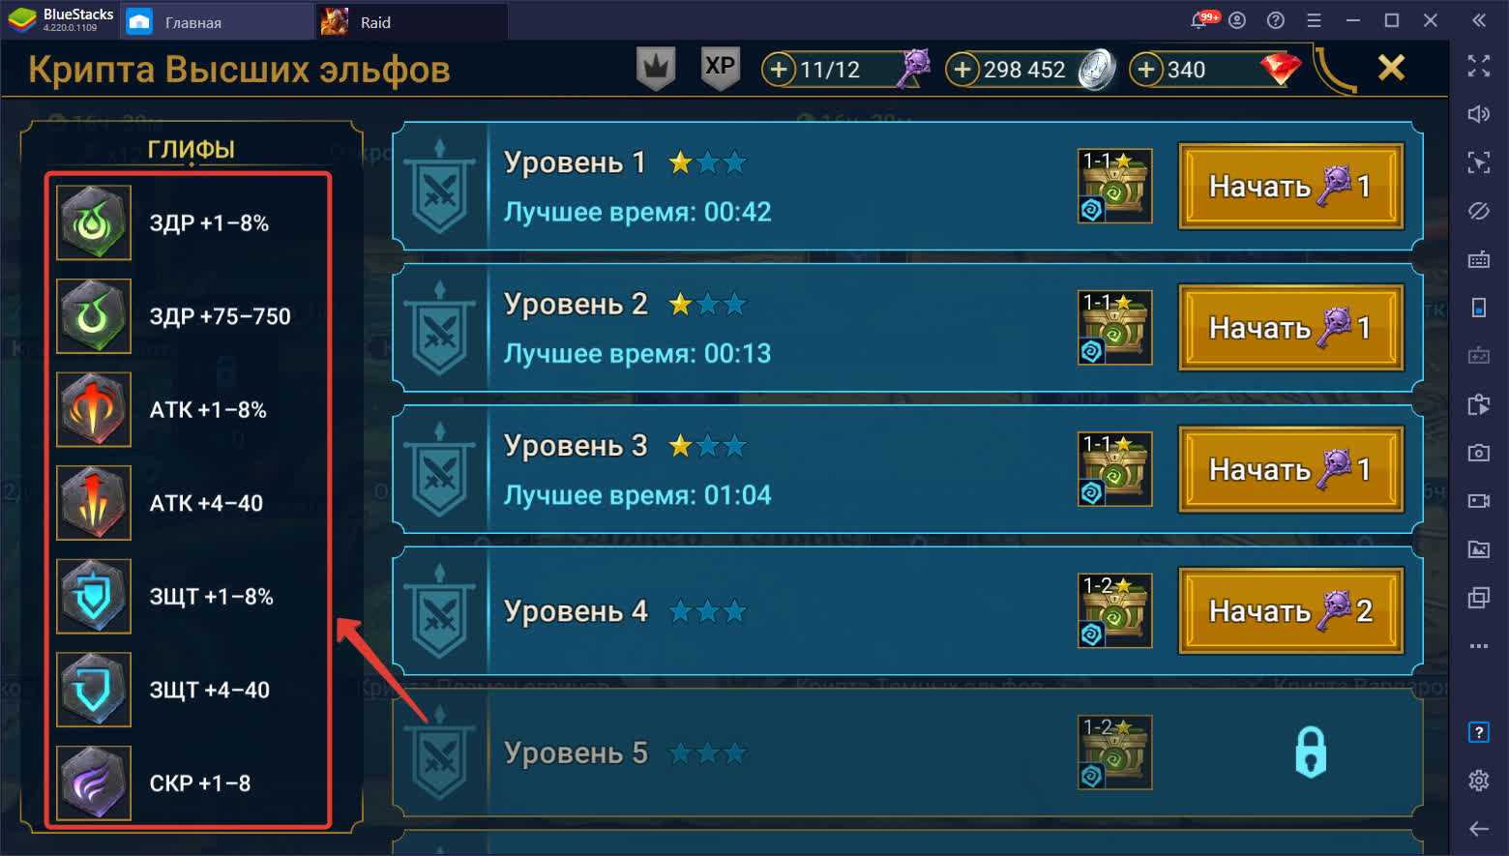Click the XP boost badge icon
This screenshot has width=1509, height=856.
[720, 68]
